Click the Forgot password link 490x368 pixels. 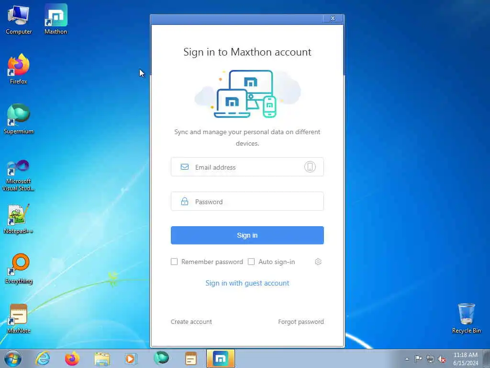301,322
